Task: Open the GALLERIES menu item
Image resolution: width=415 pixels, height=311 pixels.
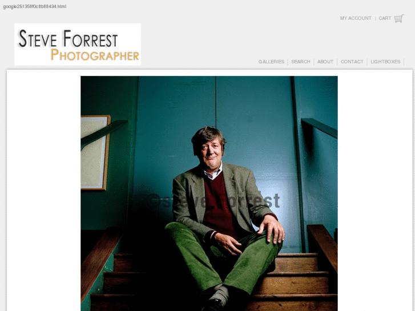Action: [x=271, y=62]
